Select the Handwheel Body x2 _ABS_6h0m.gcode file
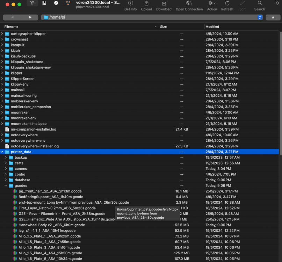This screenshot has height=262, width=282. (x=52, y=225)
